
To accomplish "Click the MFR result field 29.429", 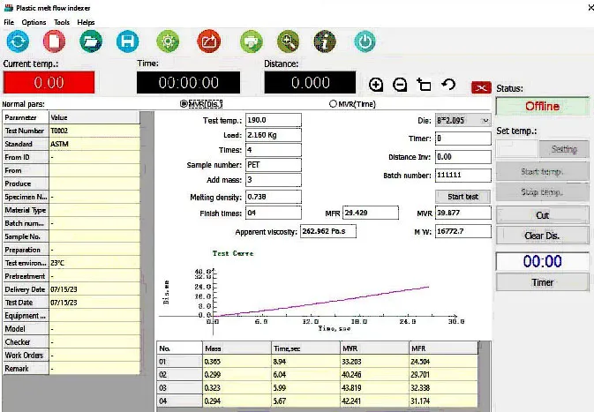I will point(371,213).
